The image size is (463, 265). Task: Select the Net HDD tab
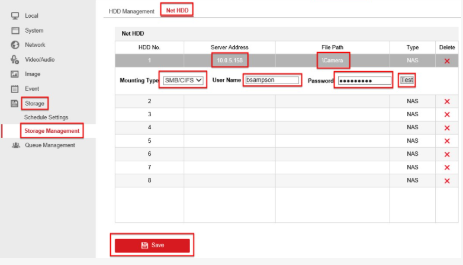coord(177,11)
